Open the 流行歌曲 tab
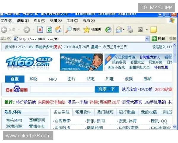Image resolution: width=178 pixels, height=143 pixels. [127, 112]
